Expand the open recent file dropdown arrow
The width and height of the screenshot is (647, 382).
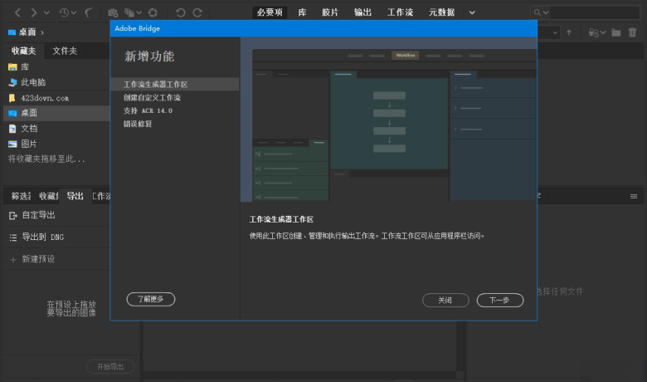[603, 32]
